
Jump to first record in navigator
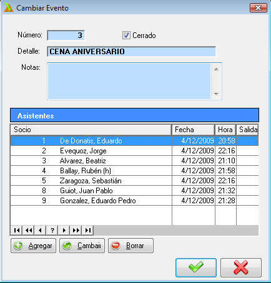pos(17,230)
